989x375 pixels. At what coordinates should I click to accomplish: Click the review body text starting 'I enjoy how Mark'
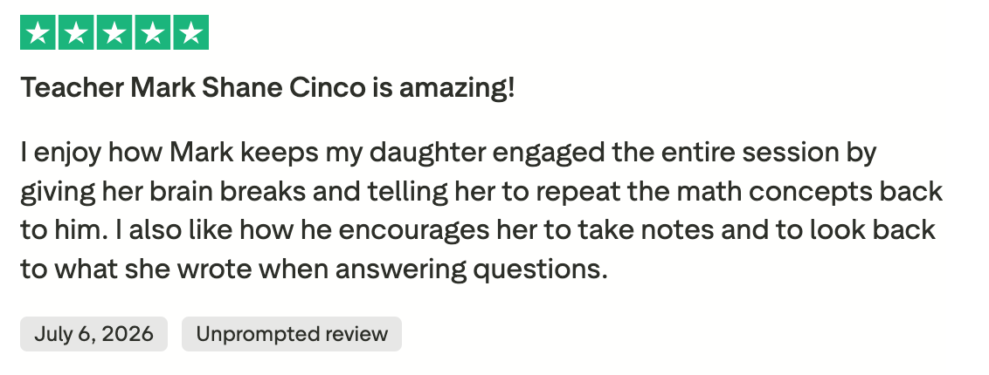(481, 211)
